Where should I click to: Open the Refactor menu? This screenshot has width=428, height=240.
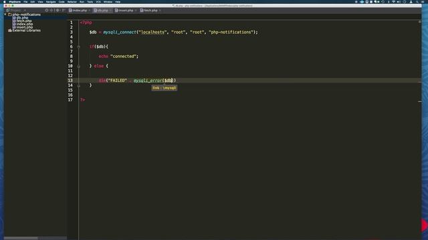coord(72,1)
